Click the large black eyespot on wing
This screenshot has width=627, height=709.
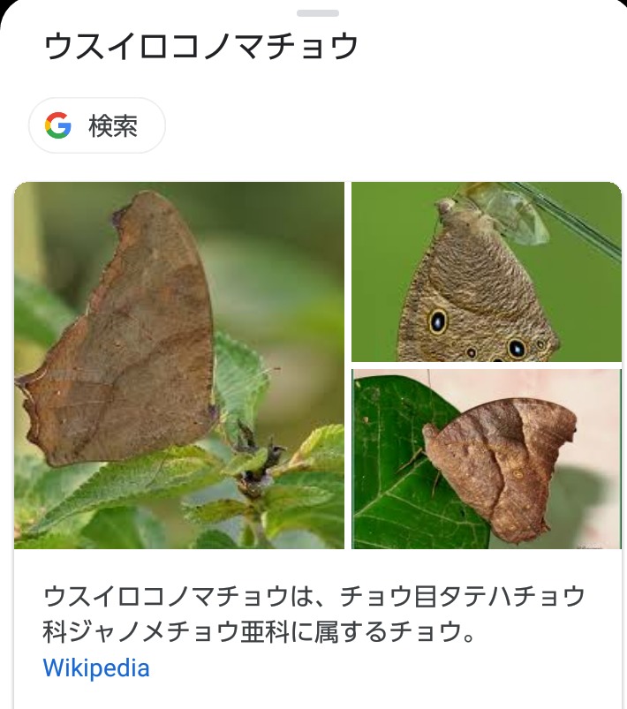pyautogui.click(x=438, y=321)
